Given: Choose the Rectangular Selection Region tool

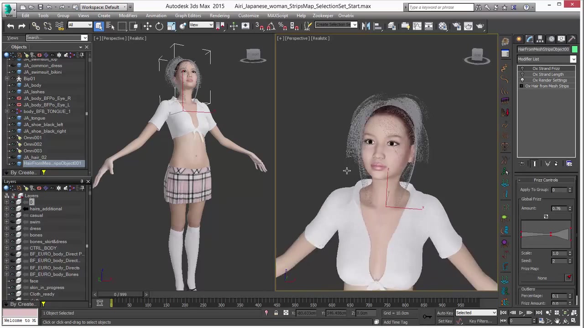Looking at the screenshot, I should (x=122, y=26).
